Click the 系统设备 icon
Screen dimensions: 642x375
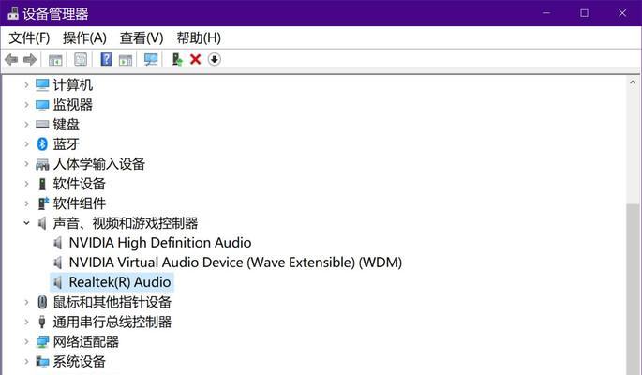point(42,361)
